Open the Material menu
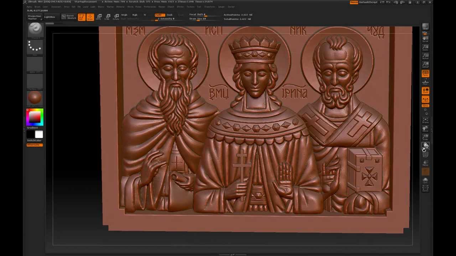Image resolution: width=456 pixels, height=256 pixels. point(120,7)
